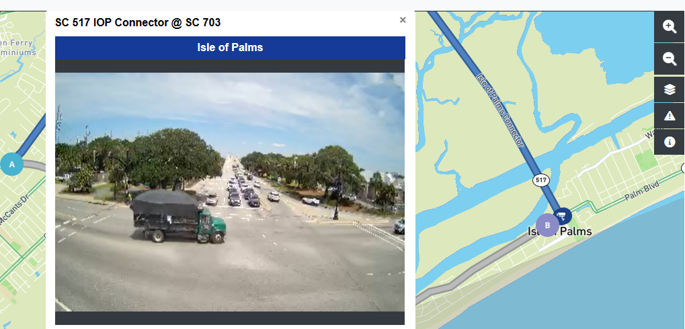The image size is (685, 329).
Task: Close the camera popup
Action: pos(403,20)
